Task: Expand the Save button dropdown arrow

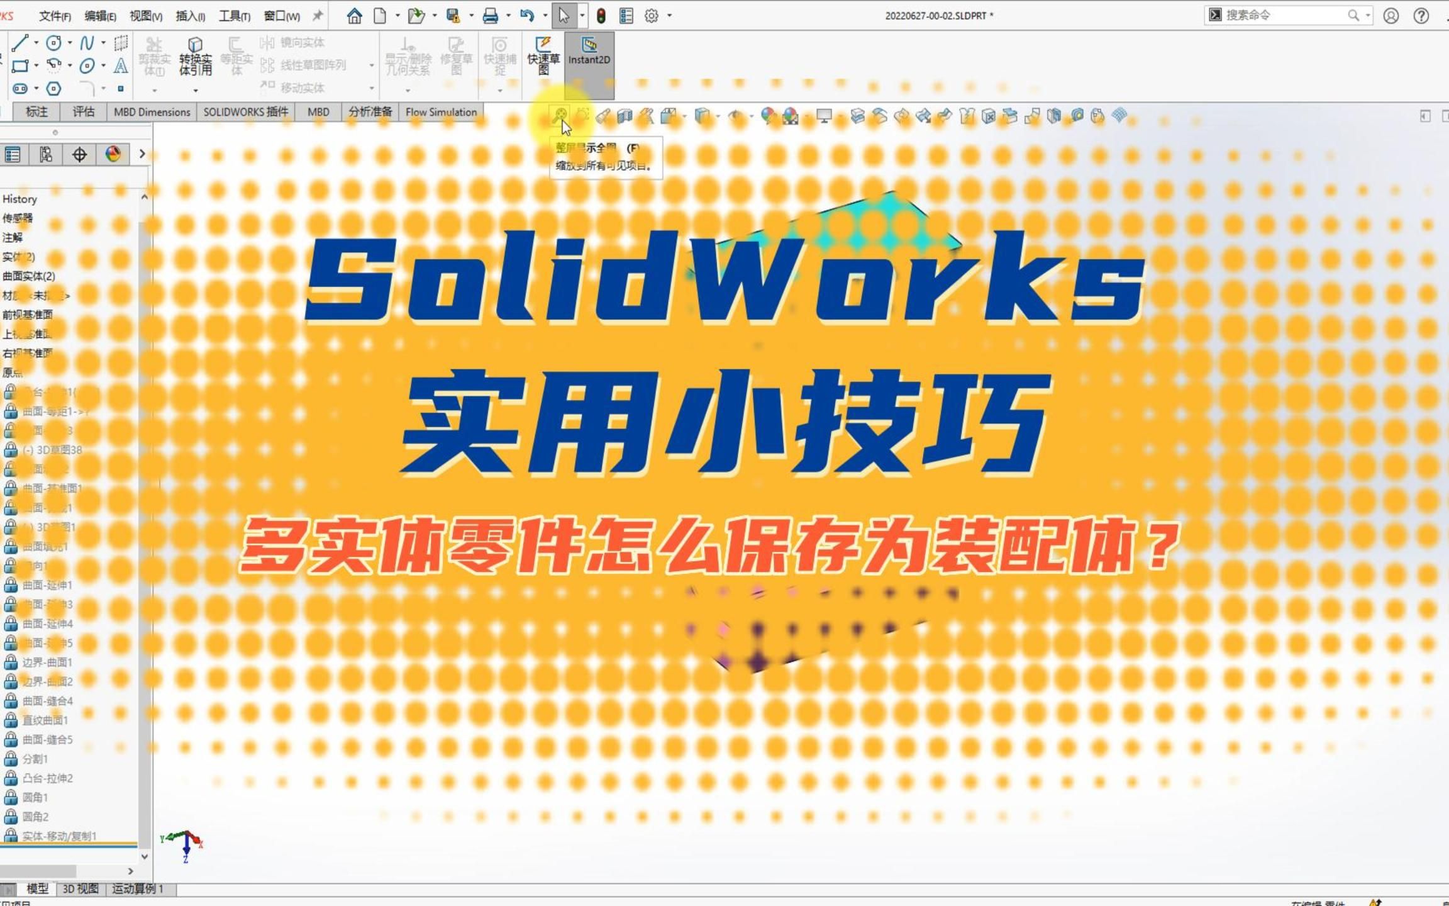Action: (x=470, y=16)
